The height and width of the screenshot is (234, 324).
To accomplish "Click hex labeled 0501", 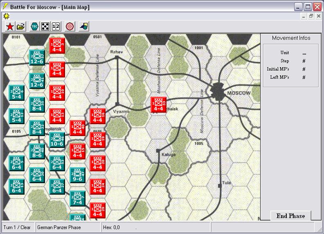I will click(97, 45).
